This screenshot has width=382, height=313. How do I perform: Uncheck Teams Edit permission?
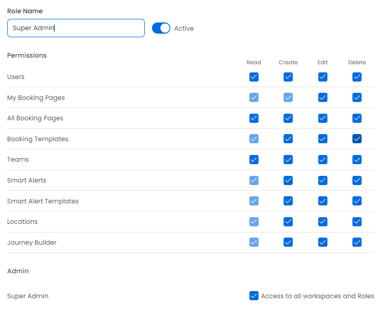(322, 160)
